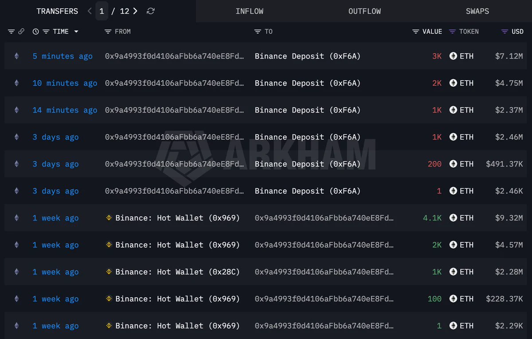
Task: Click the total pages number 12
Action: click(x=125, y=11)
